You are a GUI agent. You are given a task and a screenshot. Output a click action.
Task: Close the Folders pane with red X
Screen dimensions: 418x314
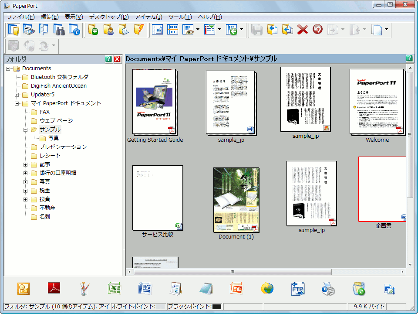[117, 59]
